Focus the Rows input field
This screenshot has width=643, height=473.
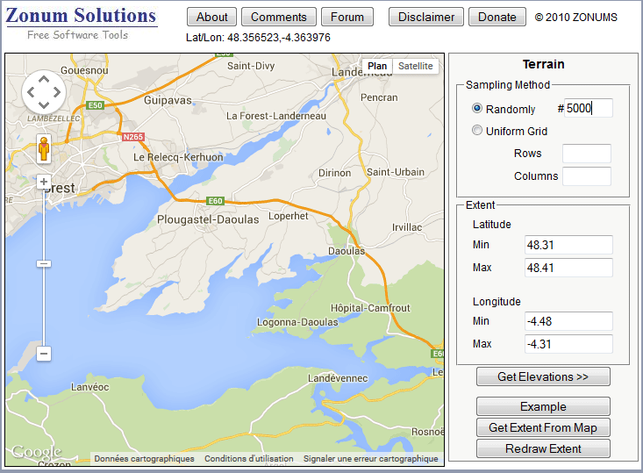(586, 154)
